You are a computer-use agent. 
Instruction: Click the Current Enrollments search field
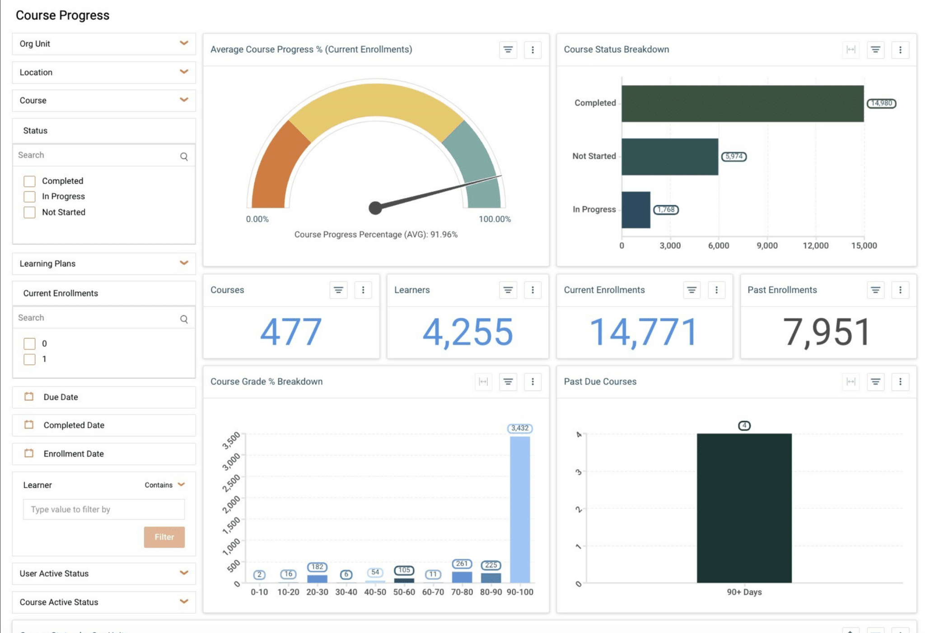click(x=104, y=318)
